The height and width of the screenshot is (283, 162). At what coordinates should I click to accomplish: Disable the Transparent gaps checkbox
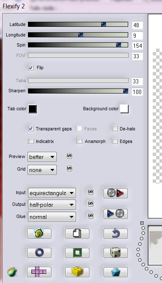point(31,129)
